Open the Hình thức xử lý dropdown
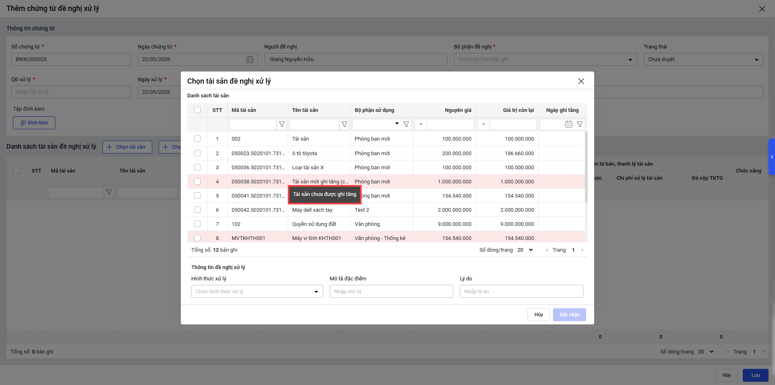The height and width of the screenshot is (385, 775). pos(257,291)
